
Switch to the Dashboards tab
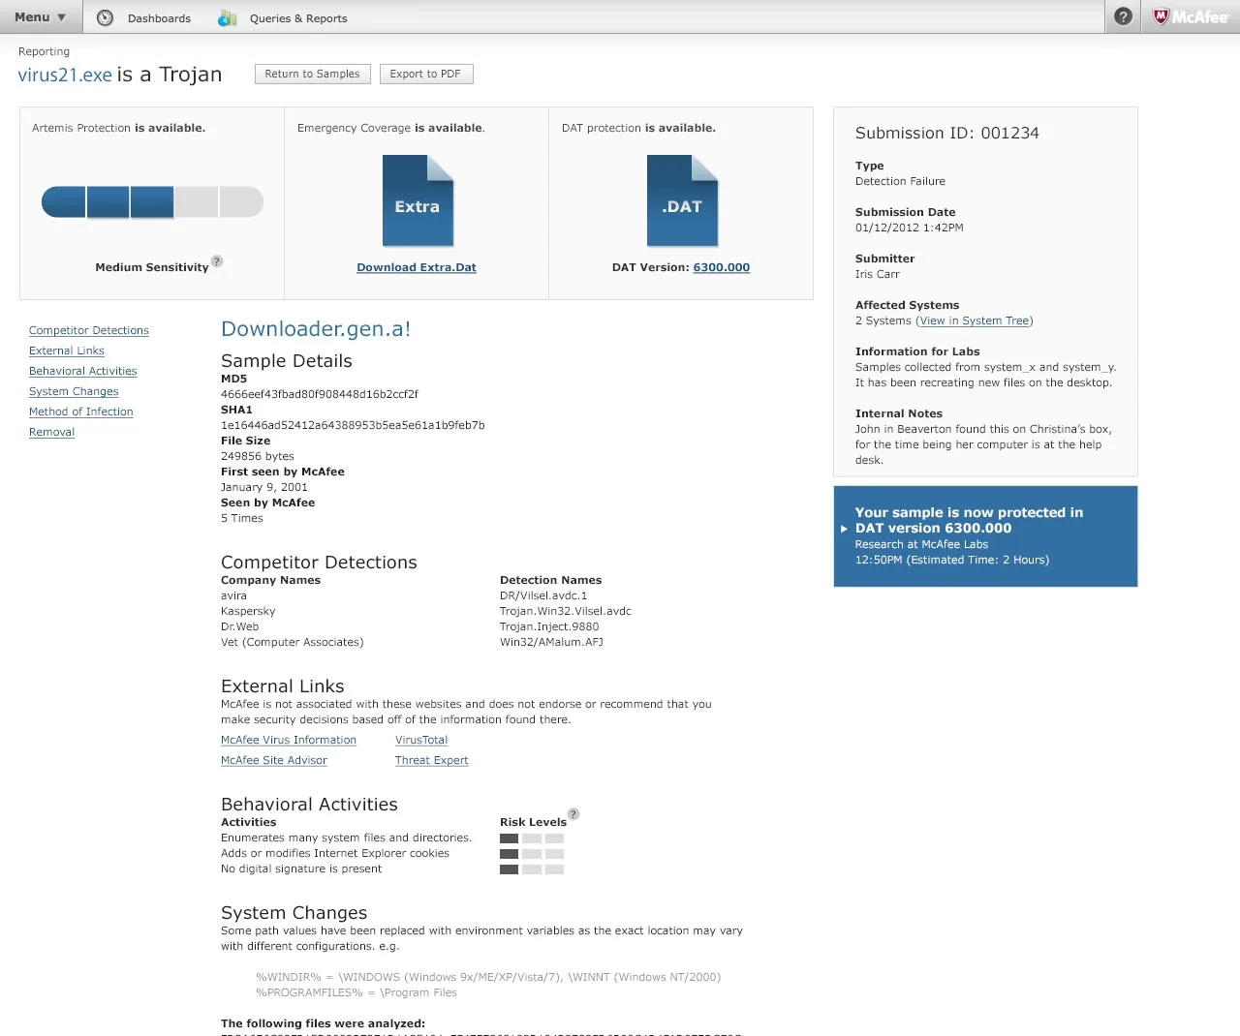159,17
